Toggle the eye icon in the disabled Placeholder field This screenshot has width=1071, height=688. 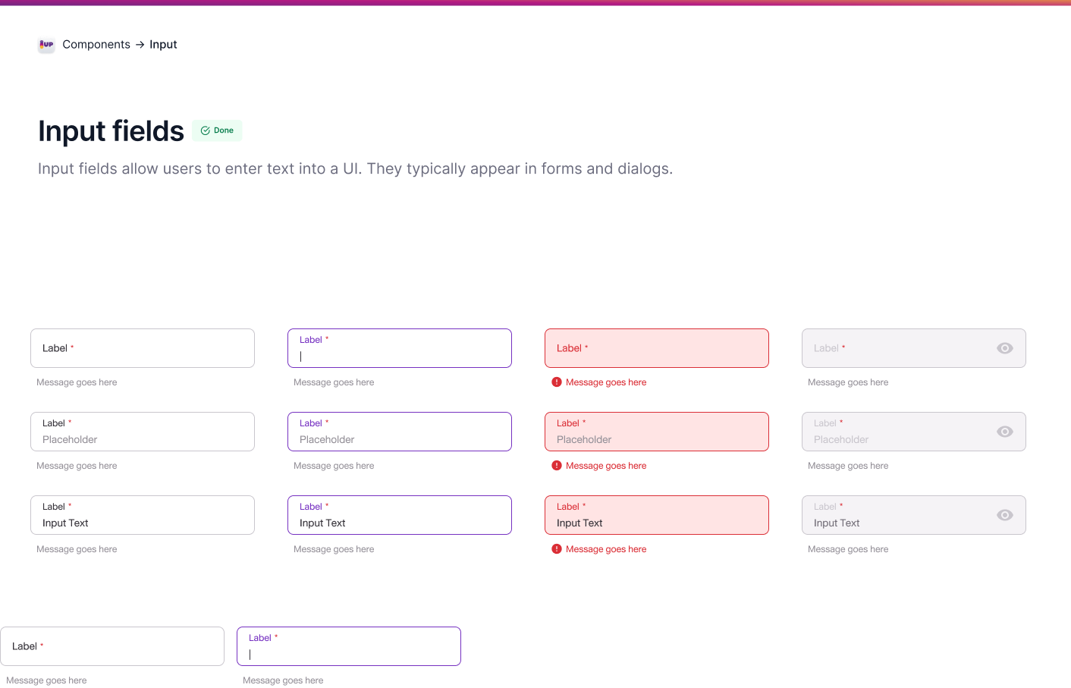[1004, 432]
